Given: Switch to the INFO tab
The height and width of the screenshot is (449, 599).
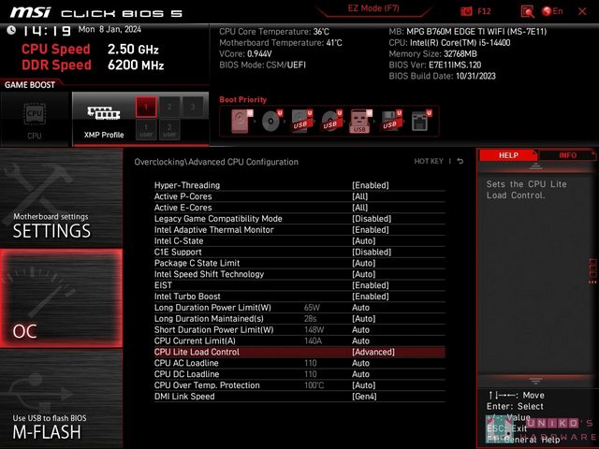Looking at the screenshot, I should [x=567, y=155].
